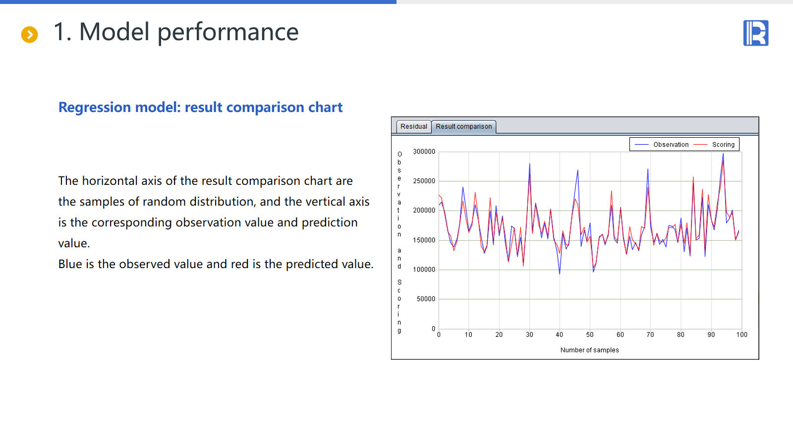Click the red line sample in legend
This screenshot has height=446, width=793.
pyautogui.click(x=700, y=145)
